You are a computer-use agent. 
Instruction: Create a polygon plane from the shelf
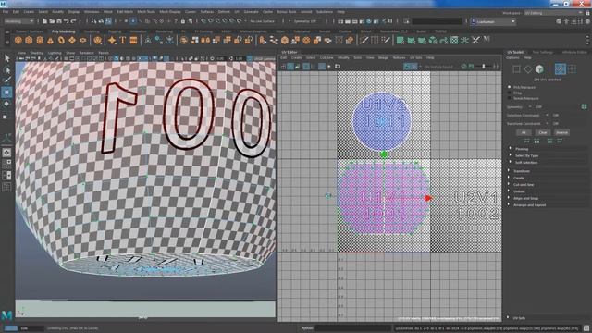pos(72,40)
